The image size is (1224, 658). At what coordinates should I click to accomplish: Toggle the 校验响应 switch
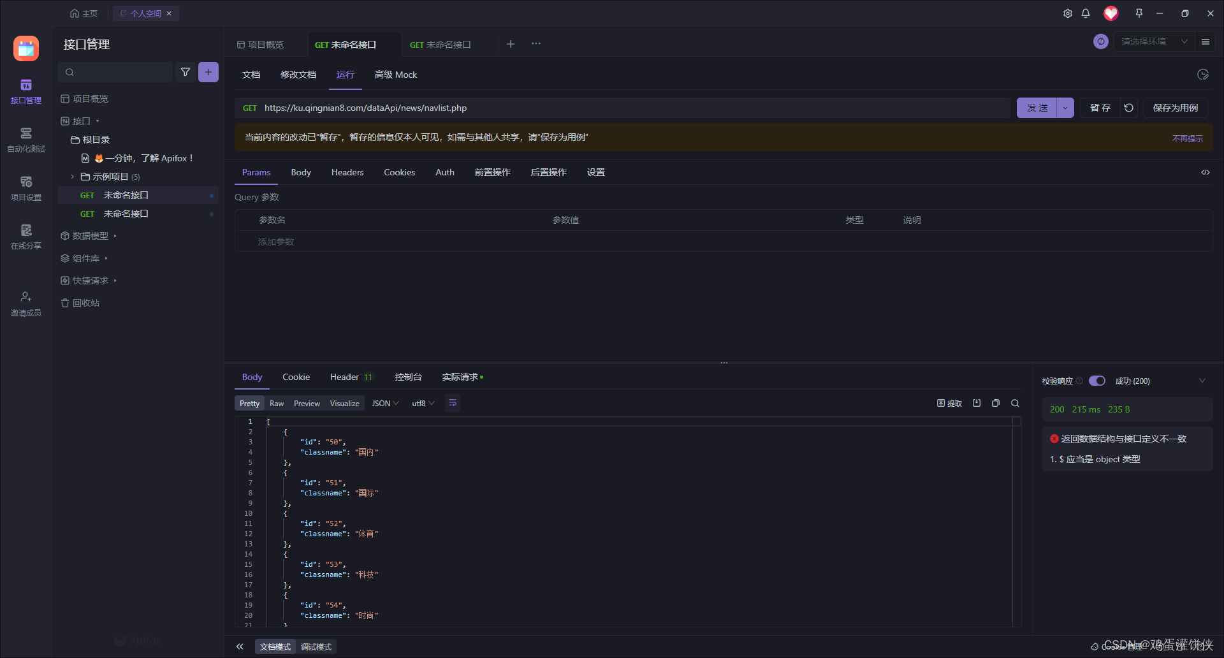coord(1097,381)
